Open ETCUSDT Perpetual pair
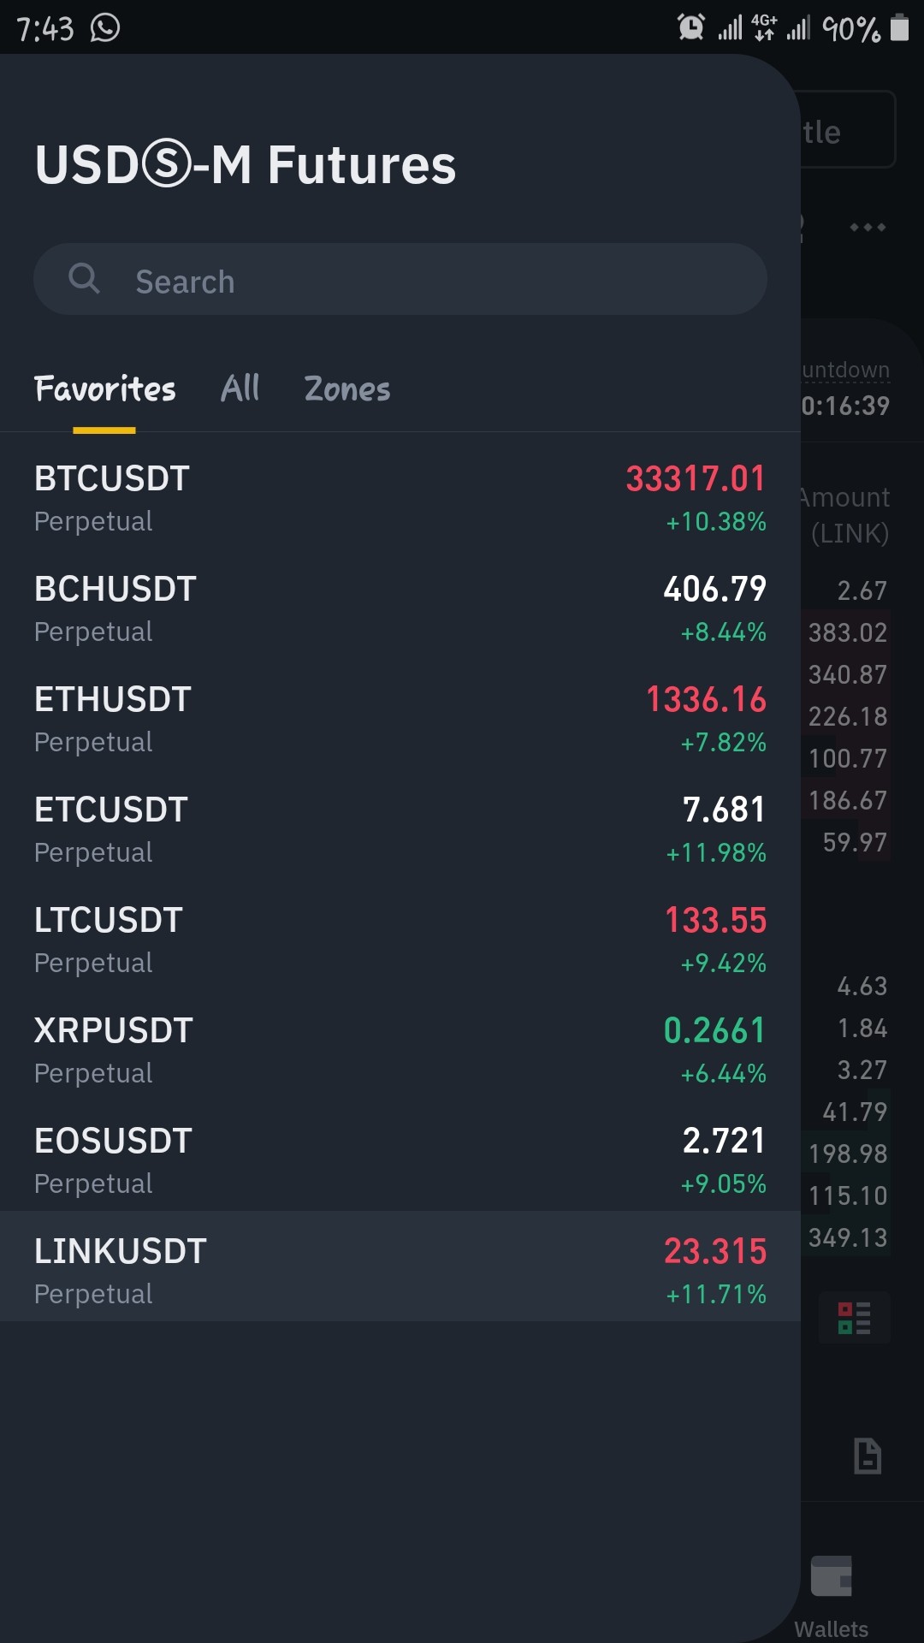 (x=400, y=830)
